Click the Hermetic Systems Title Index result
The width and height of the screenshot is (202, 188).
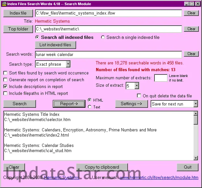point(32,114)
